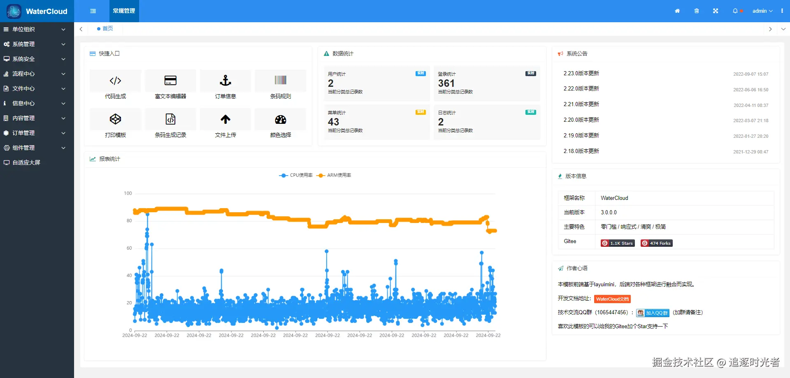
Task: Click the 日志统计 card
Action: tap(487, 122)
